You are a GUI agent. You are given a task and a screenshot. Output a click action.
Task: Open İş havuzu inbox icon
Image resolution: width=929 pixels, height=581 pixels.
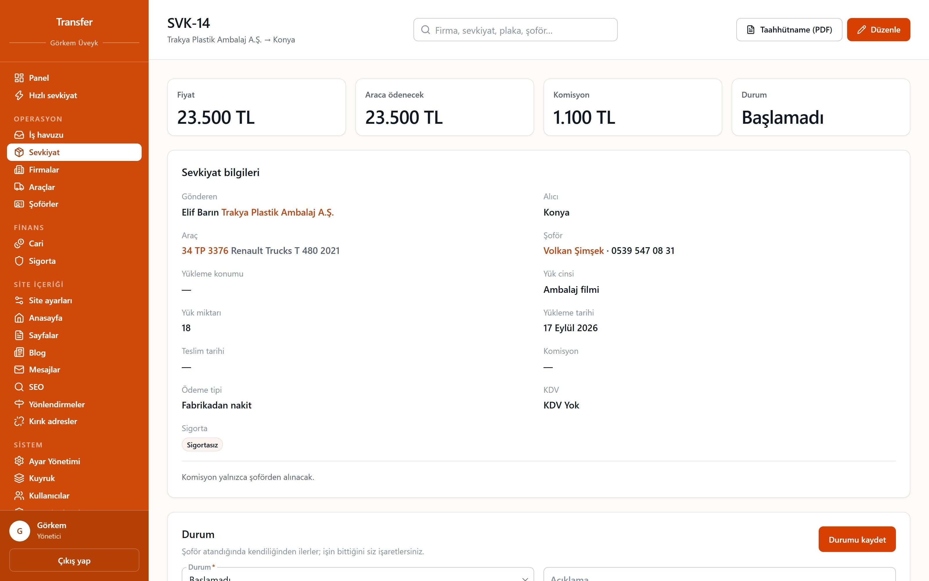tap(19, 135)
